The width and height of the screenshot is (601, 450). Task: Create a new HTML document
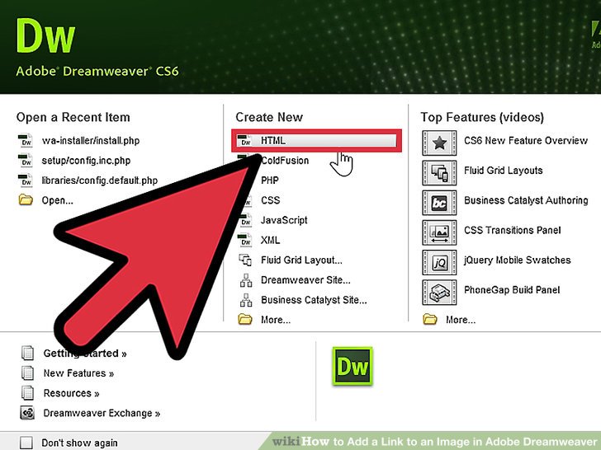click(273, 141)
